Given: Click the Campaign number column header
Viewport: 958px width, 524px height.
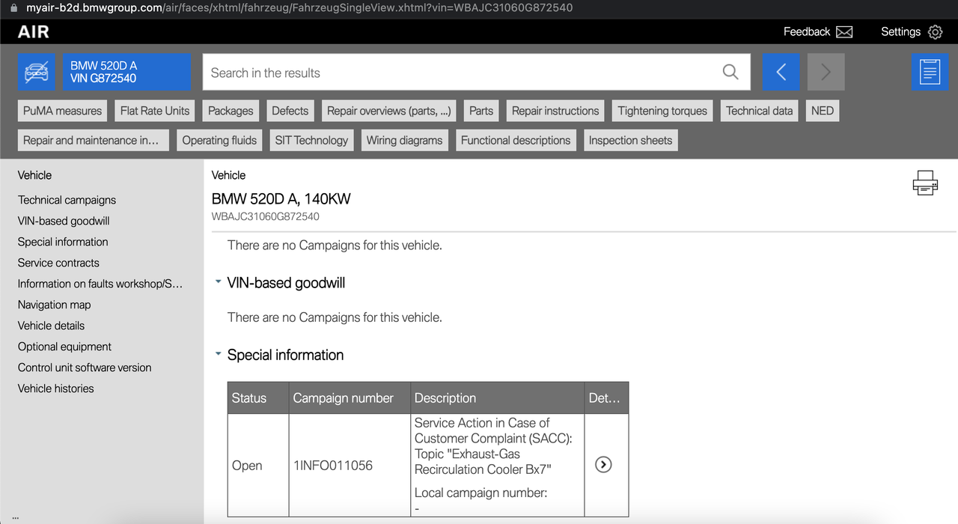Looking at the screenshot, I should [x=350, y=398].
